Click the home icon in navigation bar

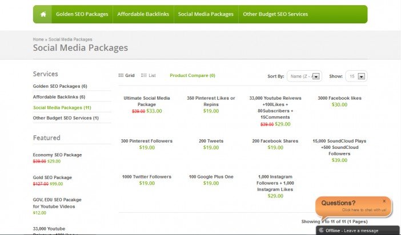tap(42, 14)
